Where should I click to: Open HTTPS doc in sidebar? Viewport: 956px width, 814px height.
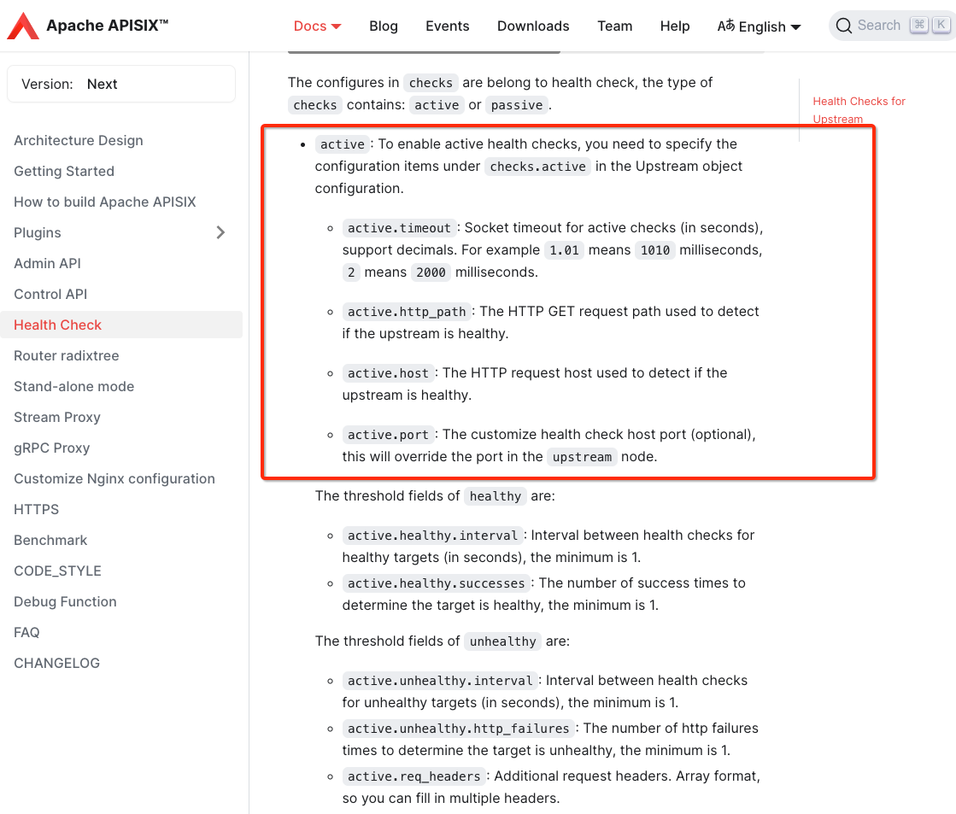click(37, 509)
